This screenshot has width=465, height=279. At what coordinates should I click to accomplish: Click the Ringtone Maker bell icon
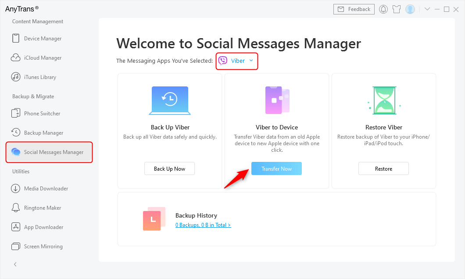coord(16,207)
